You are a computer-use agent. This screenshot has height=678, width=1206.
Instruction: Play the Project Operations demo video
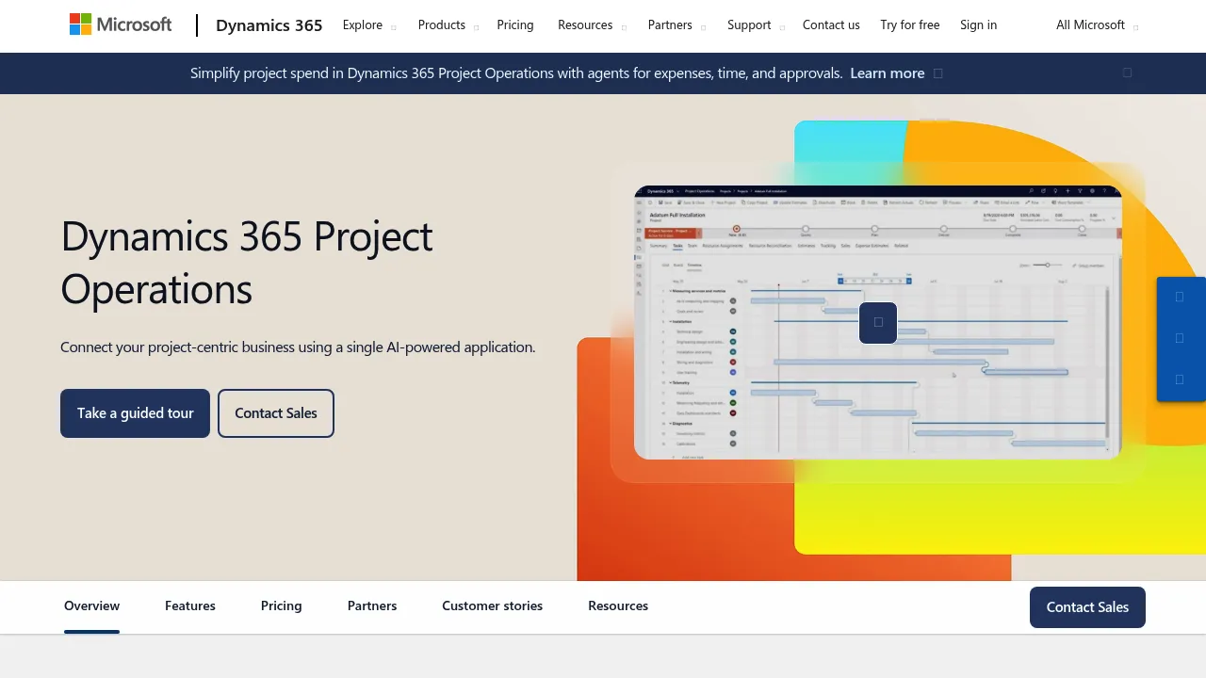tap(878, 322)
